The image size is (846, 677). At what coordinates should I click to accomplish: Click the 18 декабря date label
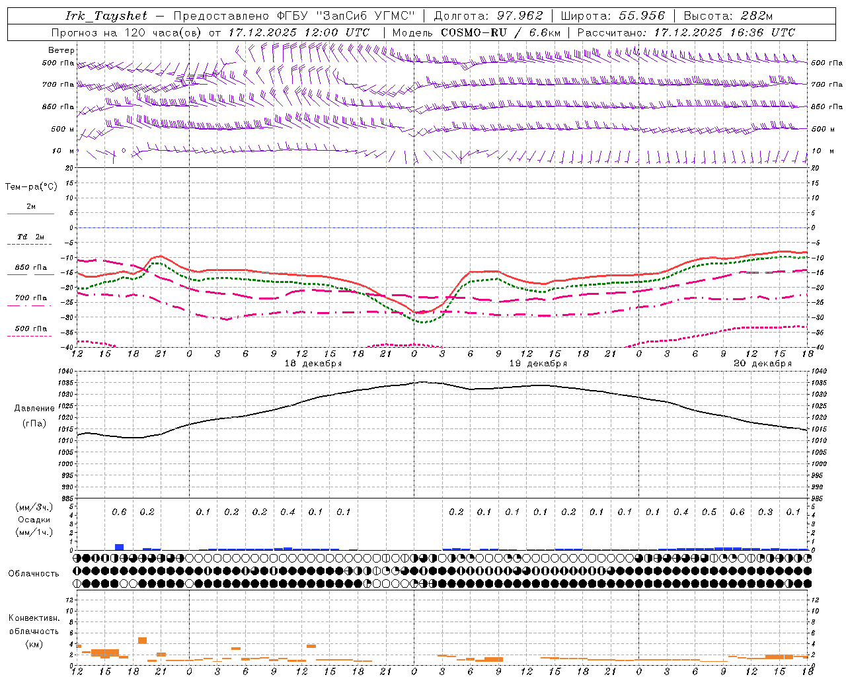coord(313,364)
